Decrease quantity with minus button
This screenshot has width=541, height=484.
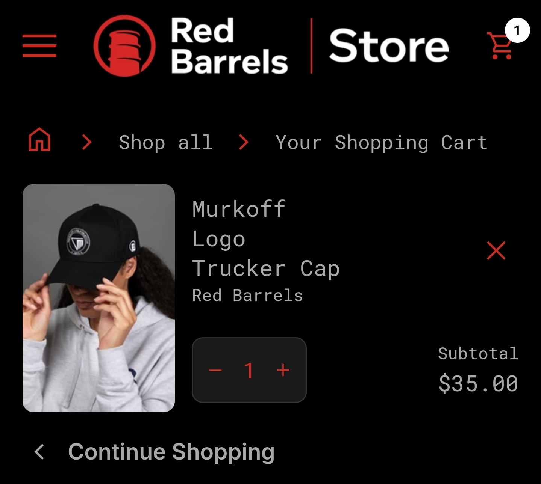(x=215, y=371)
